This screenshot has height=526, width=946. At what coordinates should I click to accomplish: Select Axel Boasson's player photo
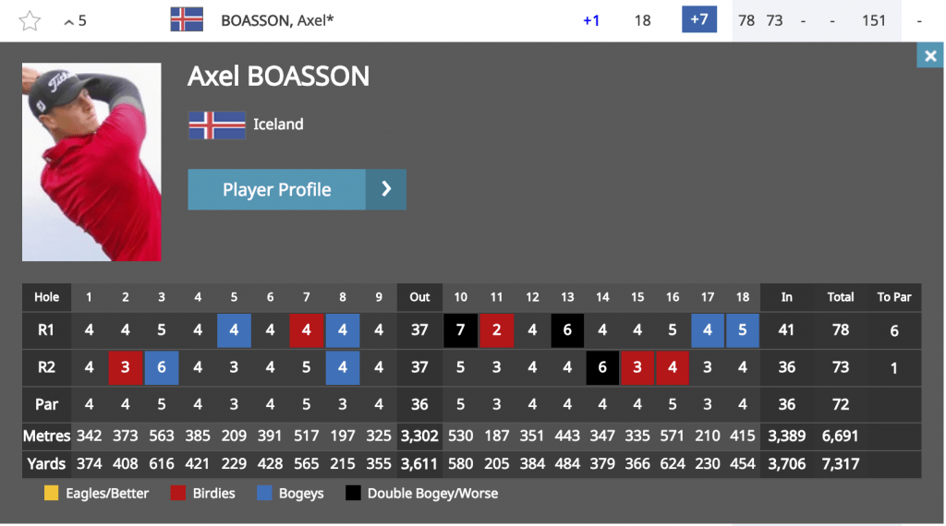[91, 162]
